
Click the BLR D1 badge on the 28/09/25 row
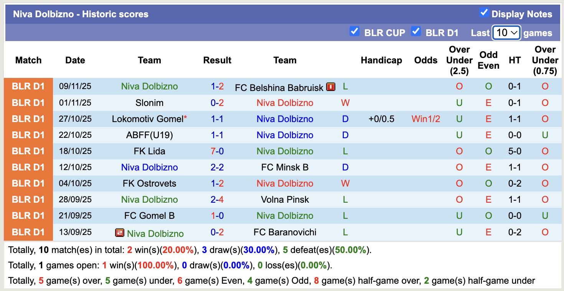pos(28,199)
